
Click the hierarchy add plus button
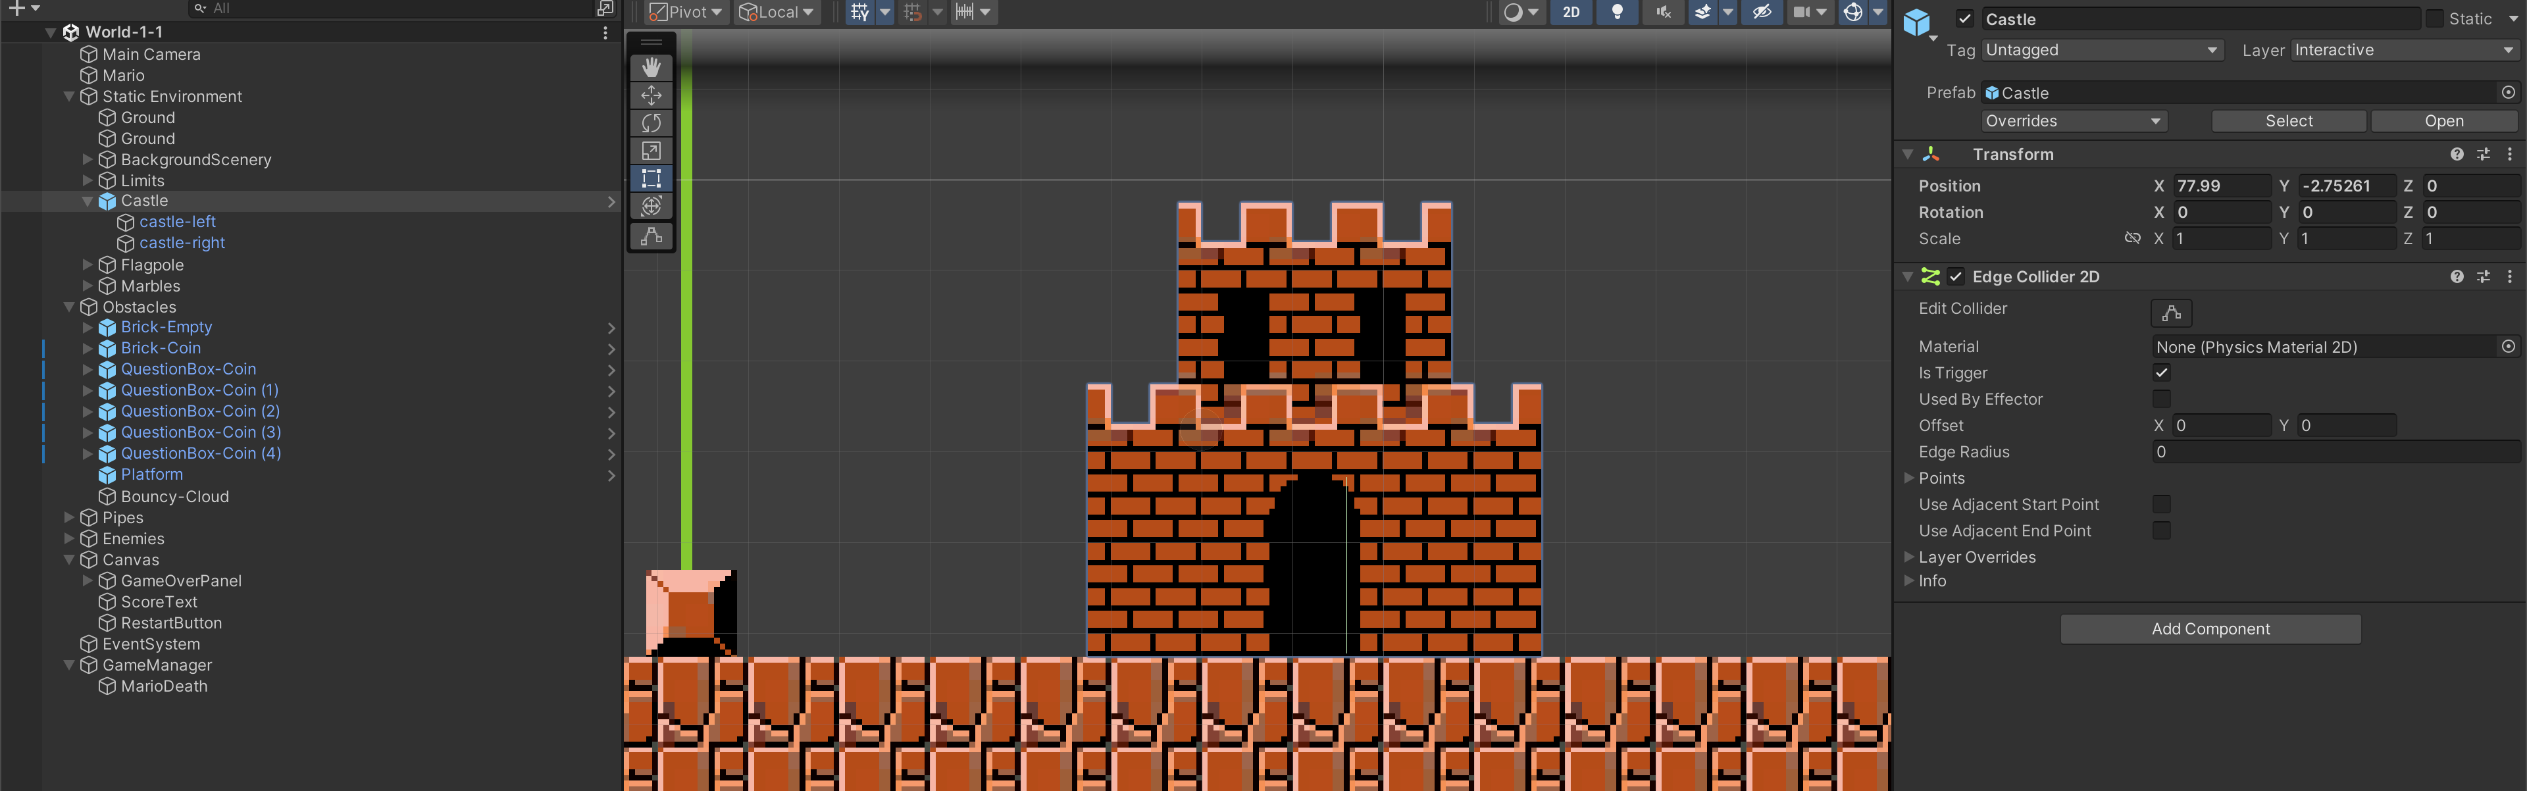coord(16,8)
